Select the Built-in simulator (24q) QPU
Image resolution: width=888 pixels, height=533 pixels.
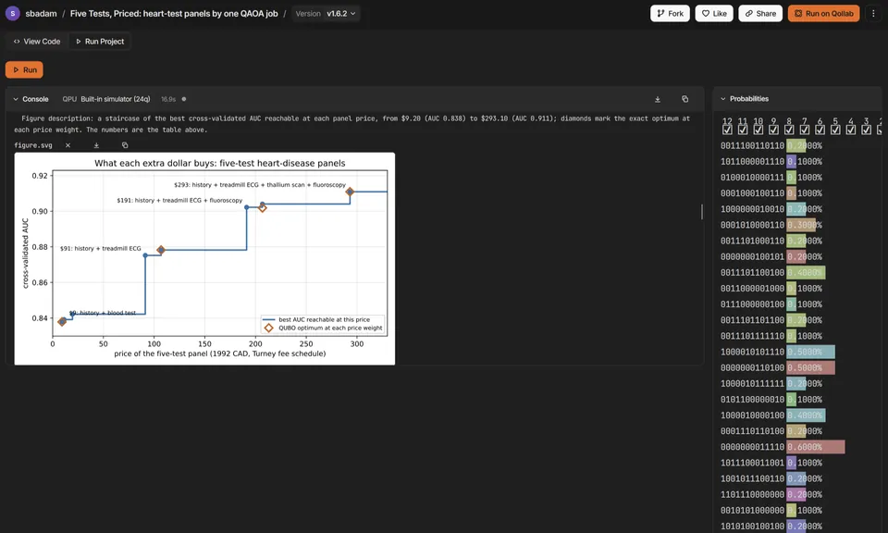click(115, 99)
